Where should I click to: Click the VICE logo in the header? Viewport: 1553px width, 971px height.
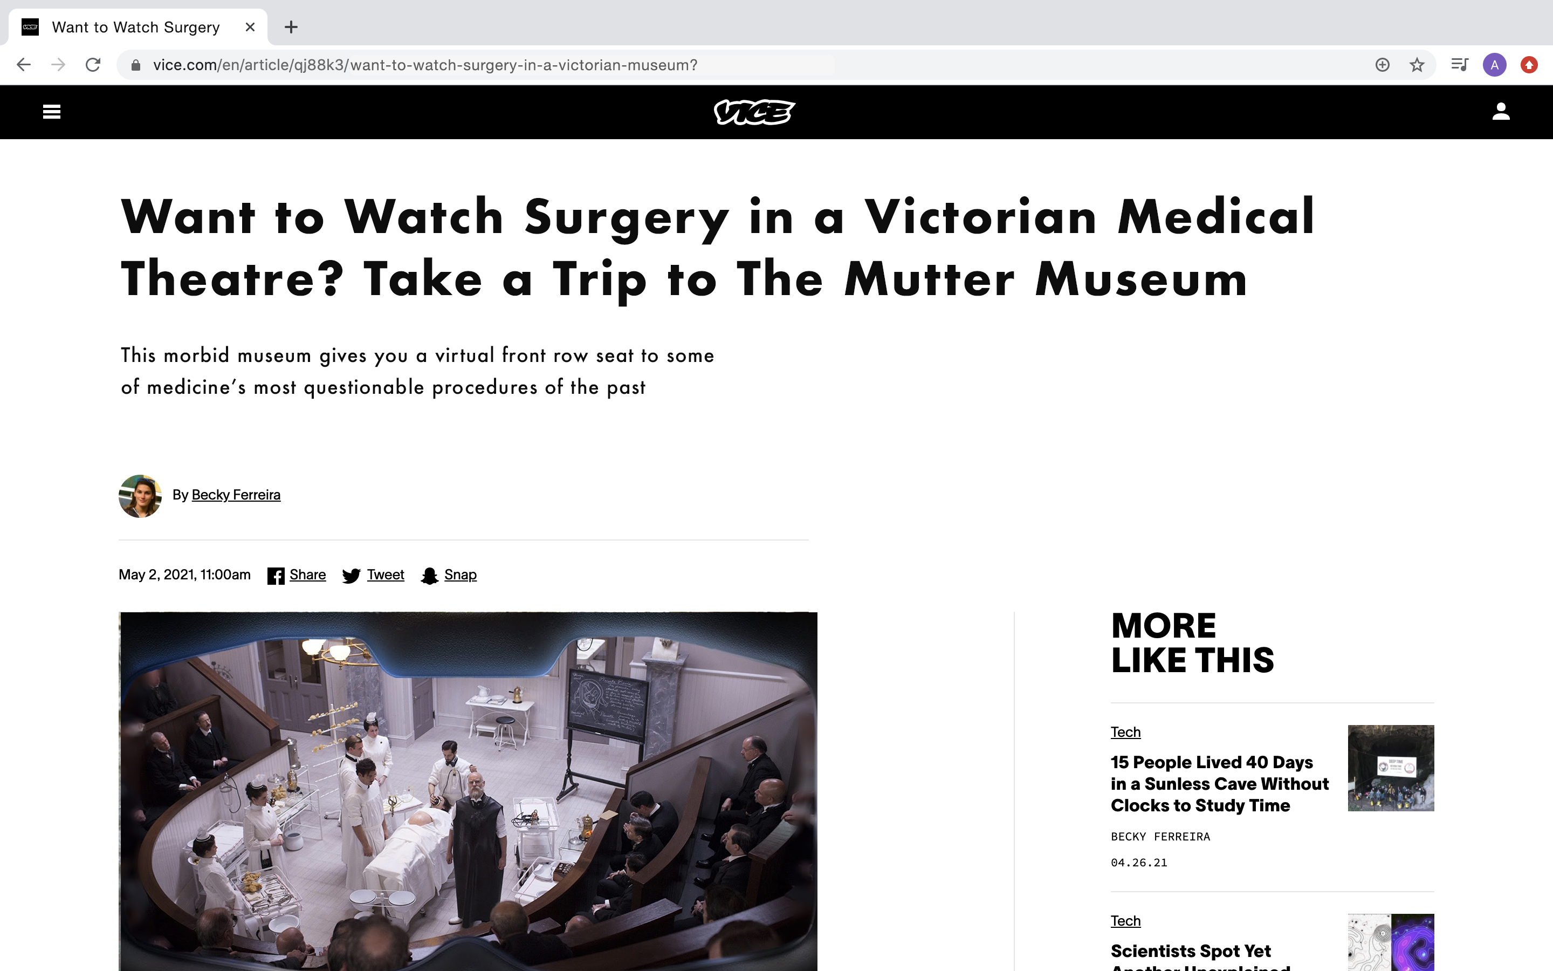[755, 112]
